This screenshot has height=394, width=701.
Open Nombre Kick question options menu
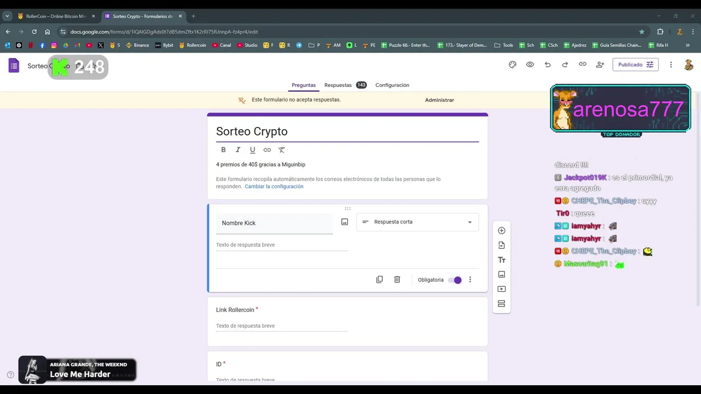[470, 280]
